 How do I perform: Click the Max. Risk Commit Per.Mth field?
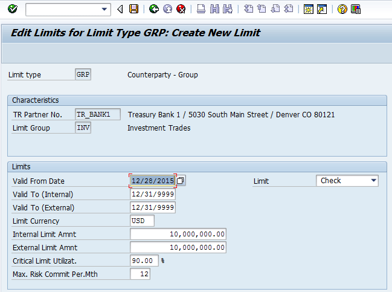[x=140, y=274]
